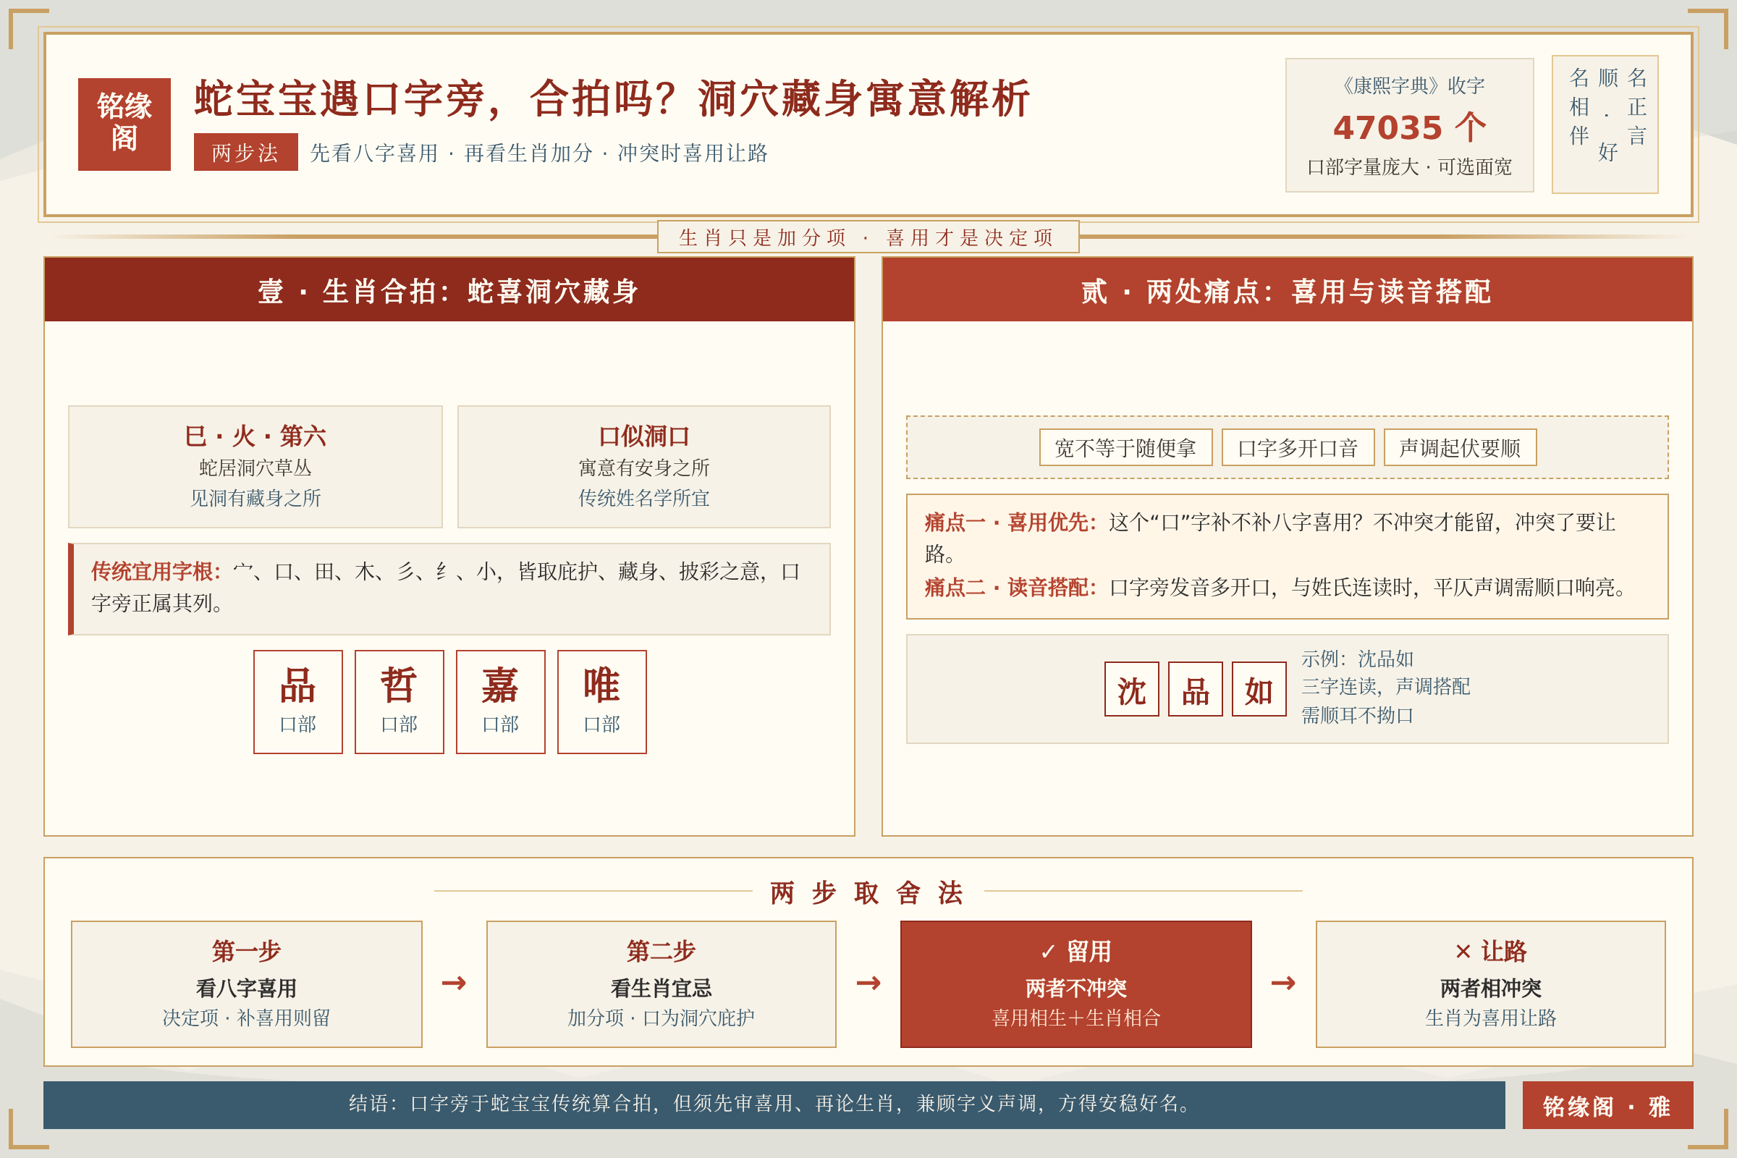This screenshot has width=1737, height=1158.
Task: Click the 结语 conclusion bar
Action: (774, 1105)
